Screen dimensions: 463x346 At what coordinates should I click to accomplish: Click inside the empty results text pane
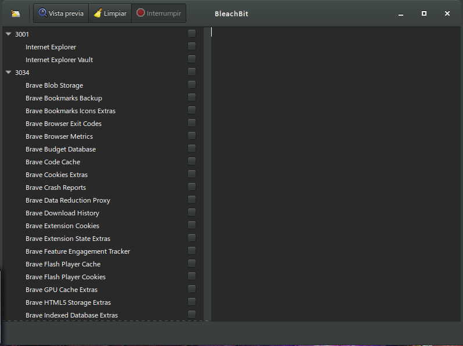click(x=335, y=174)
